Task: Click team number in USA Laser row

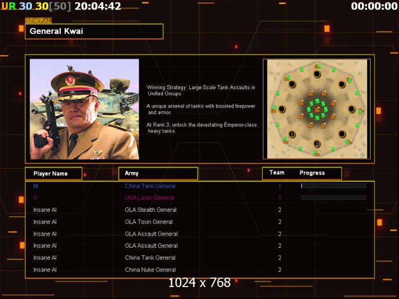Action: click(280, 197)
